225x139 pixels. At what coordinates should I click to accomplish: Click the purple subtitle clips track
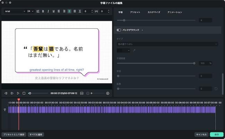(112, 110)
